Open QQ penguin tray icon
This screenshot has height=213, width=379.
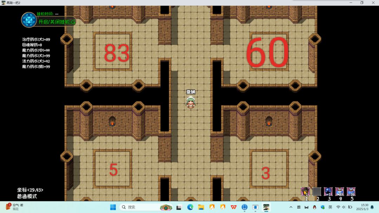pyautogui.click(x=314, y=207)
